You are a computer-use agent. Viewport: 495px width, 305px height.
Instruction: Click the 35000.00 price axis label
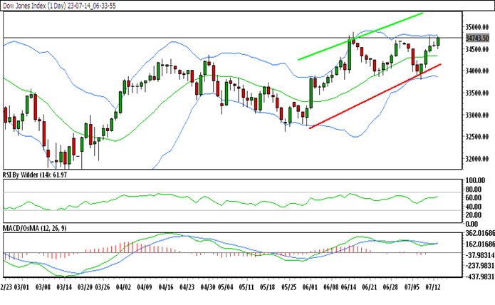(x=477, y=27)
